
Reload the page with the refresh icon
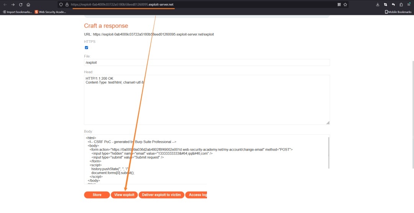point(21,5)
